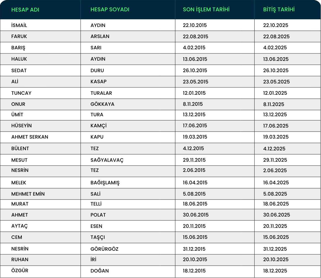The width and height of the screenshot is (321, 278).
Task: Select the TUNCAY name cell
Action: [x=21, y=93]
